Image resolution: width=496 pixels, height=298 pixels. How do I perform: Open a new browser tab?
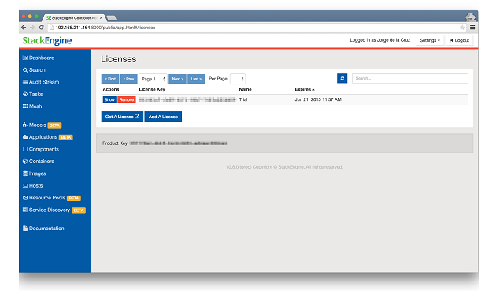pyautogui.click(x=111, y=18)
